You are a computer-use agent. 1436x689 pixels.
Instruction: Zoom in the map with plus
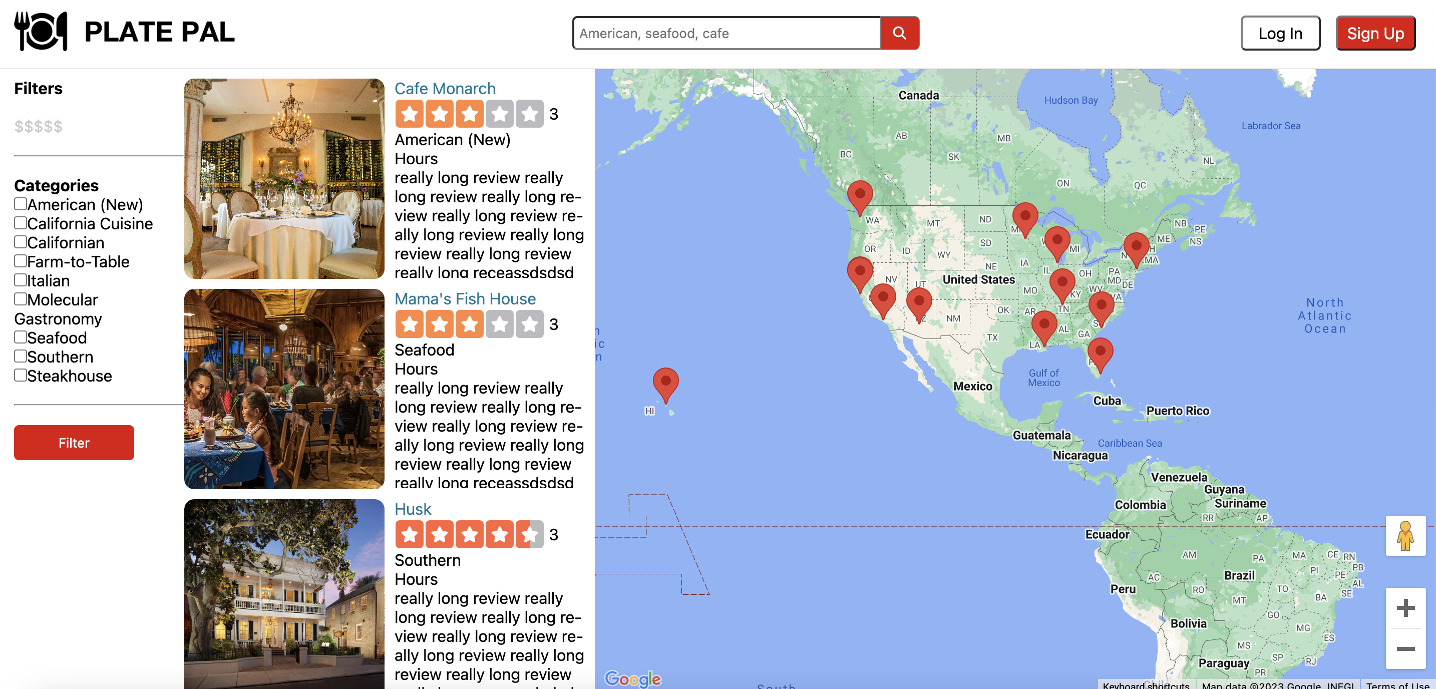(x=1405, y=607)
